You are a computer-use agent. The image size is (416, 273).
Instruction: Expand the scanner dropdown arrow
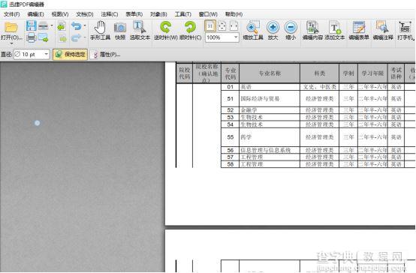(x=52, y=25)
